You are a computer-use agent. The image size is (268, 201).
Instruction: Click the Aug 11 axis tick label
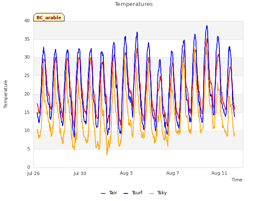click(219, 173)
